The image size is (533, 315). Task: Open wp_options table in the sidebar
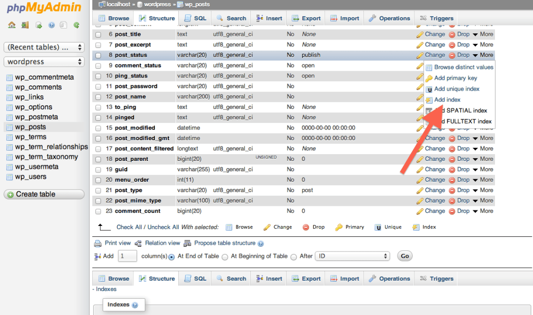click(33, 107)
